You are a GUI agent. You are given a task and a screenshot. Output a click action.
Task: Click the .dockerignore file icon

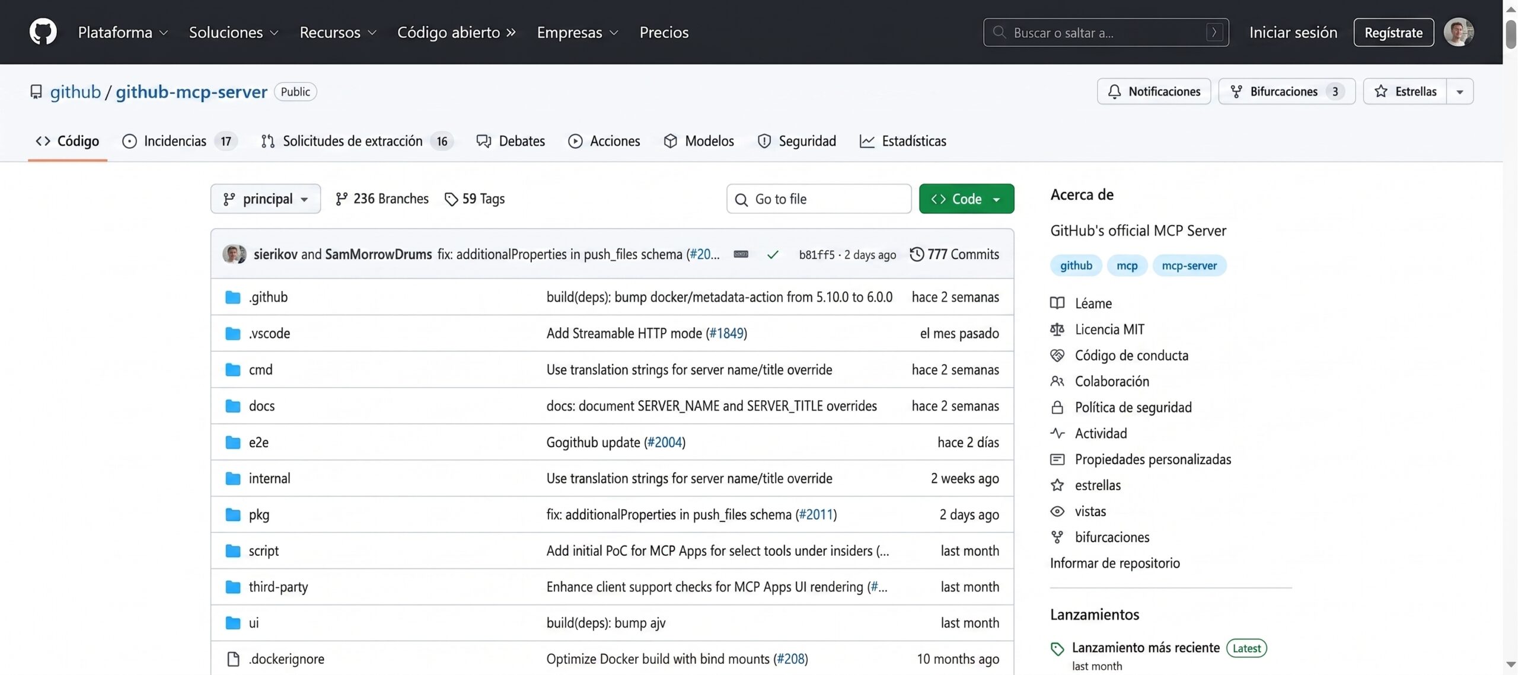point(233,659)
